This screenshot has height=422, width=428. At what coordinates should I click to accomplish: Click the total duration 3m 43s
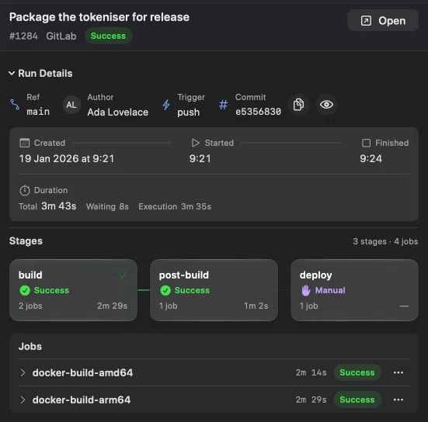pos(59,206)
